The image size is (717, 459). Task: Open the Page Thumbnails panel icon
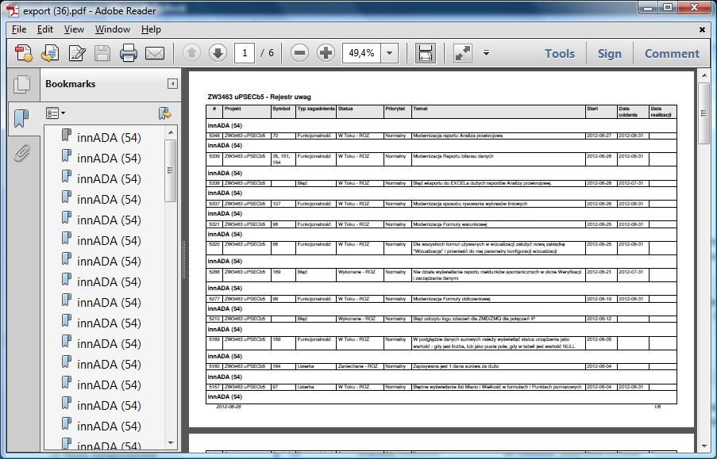pos(22,85)
